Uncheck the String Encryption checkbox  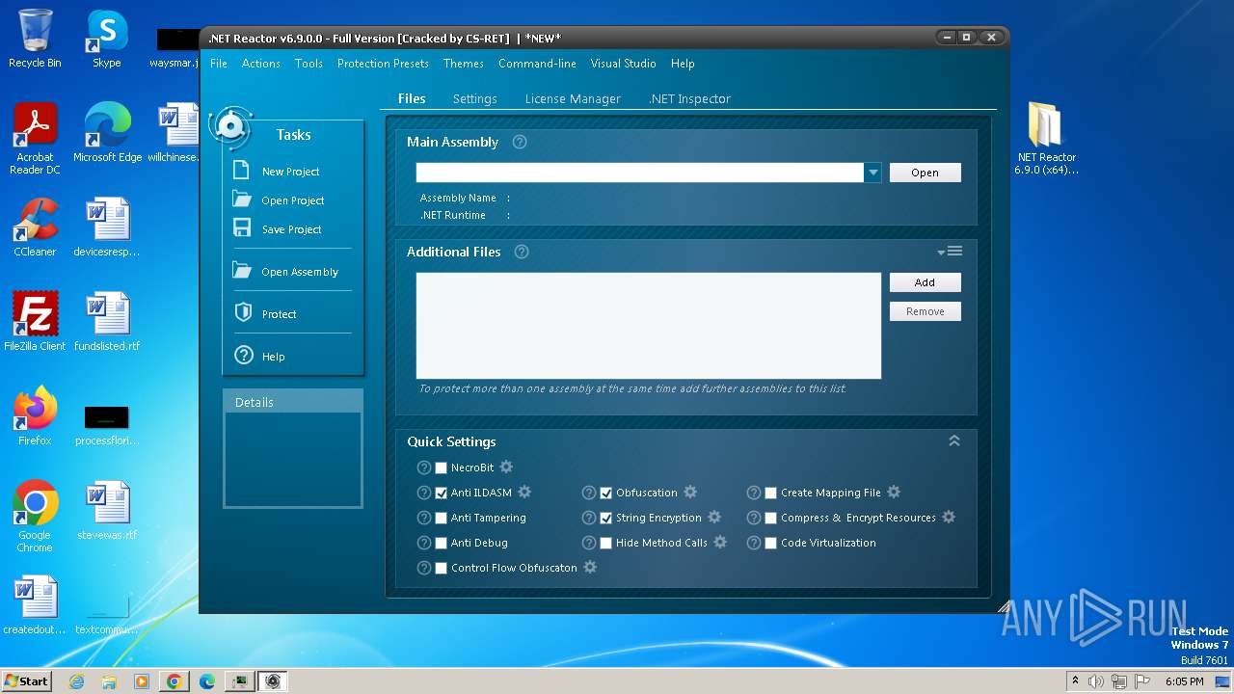pyautogui.click(x=606, y=518)
